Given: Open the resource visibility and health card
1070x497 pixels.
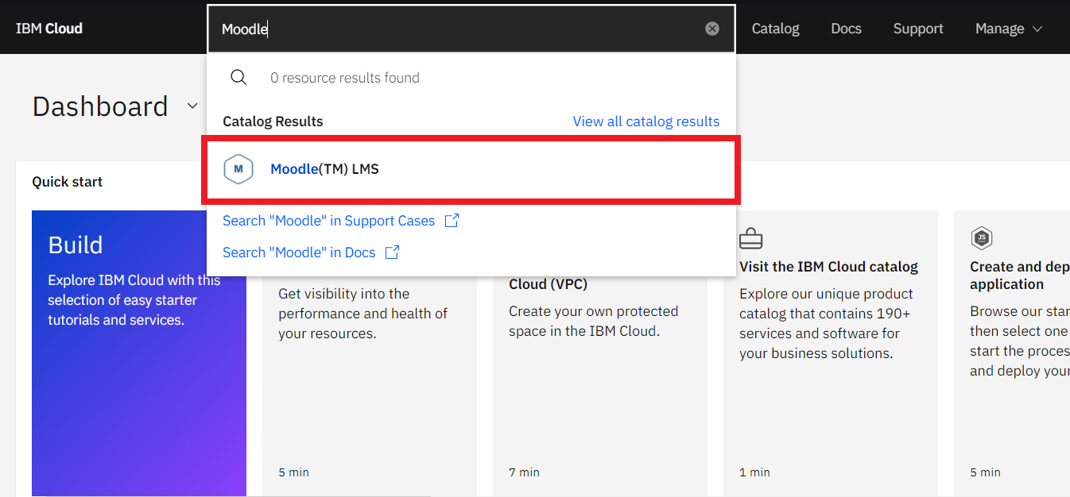Looking at the screenshot, I should click(x=370, y=385).
